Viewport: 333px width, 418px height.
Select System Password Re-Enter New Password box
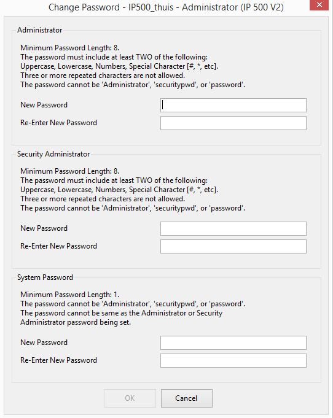click(233, 361)
